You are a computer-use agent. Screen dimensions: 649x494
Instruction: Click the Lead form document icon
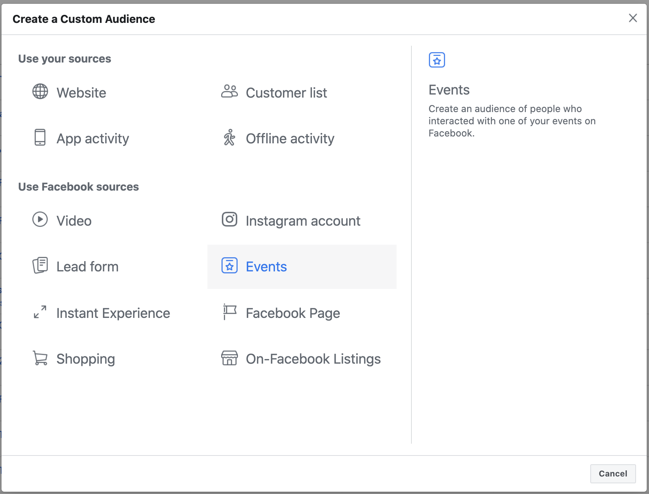click(40, 265)
